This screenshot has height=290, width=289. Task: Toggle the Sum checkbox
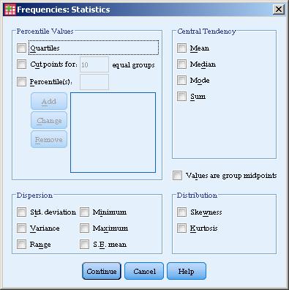click(181, 96)
